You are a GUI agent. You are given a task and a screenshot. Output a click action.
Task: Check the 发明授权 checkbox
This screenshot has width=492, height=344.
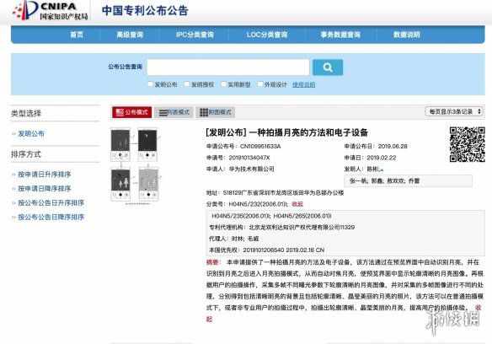point(187,83)
